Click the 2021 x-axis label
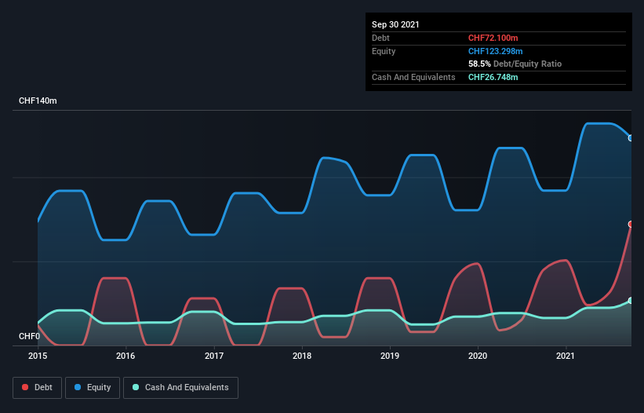 pos(565,356)
